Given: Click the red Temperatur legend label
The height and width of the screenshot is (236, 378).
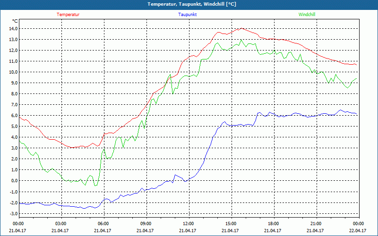Looking at the screenshot, I should click(x=68, y=15).
